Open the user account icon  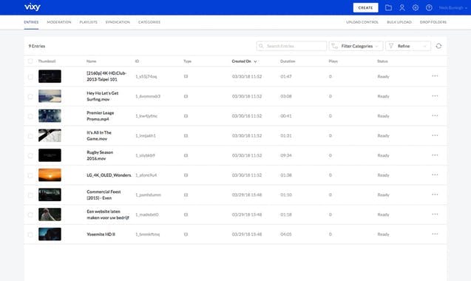click(x=402, y=7)
